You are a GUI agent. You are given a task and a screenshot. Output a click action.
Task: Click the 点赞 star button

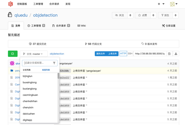(x=143, y=15)
